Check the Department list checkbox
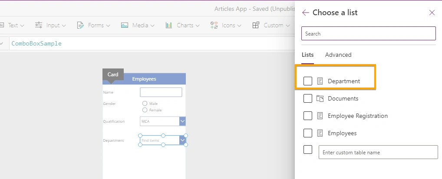This screenshot has width=442, height=179. 308,81
